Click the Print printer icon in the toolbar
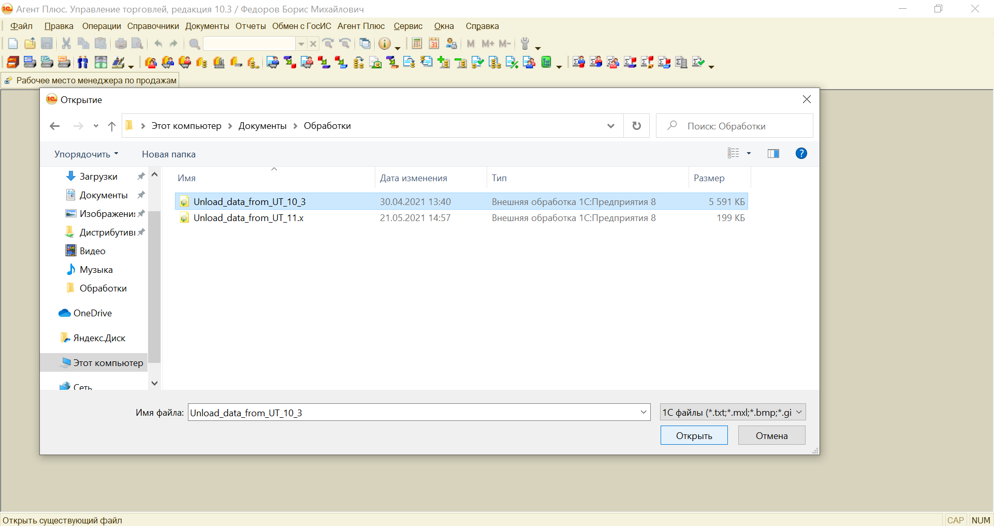Screen dimensions: 994x526 coord(121,43)
